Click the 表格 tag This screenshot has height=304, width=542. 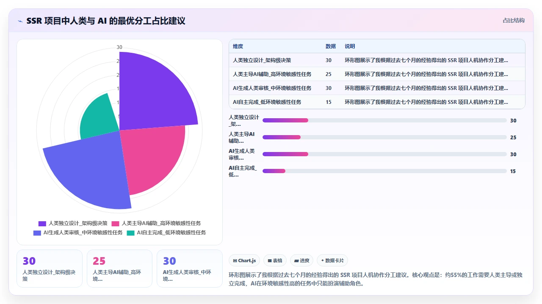[275, 261]
